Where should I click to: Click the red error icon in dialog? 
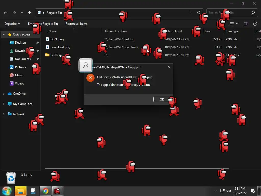point(90,78)
